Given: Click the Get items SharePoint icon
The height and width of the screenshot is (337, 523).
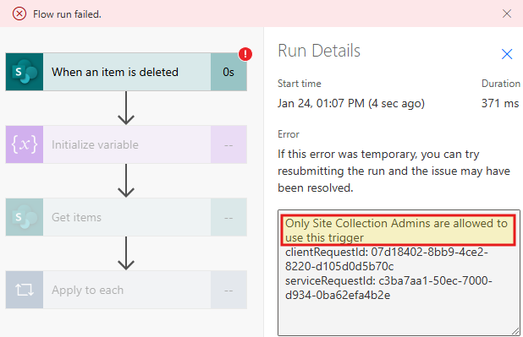Looking at the screenshot, I should 25,217.
